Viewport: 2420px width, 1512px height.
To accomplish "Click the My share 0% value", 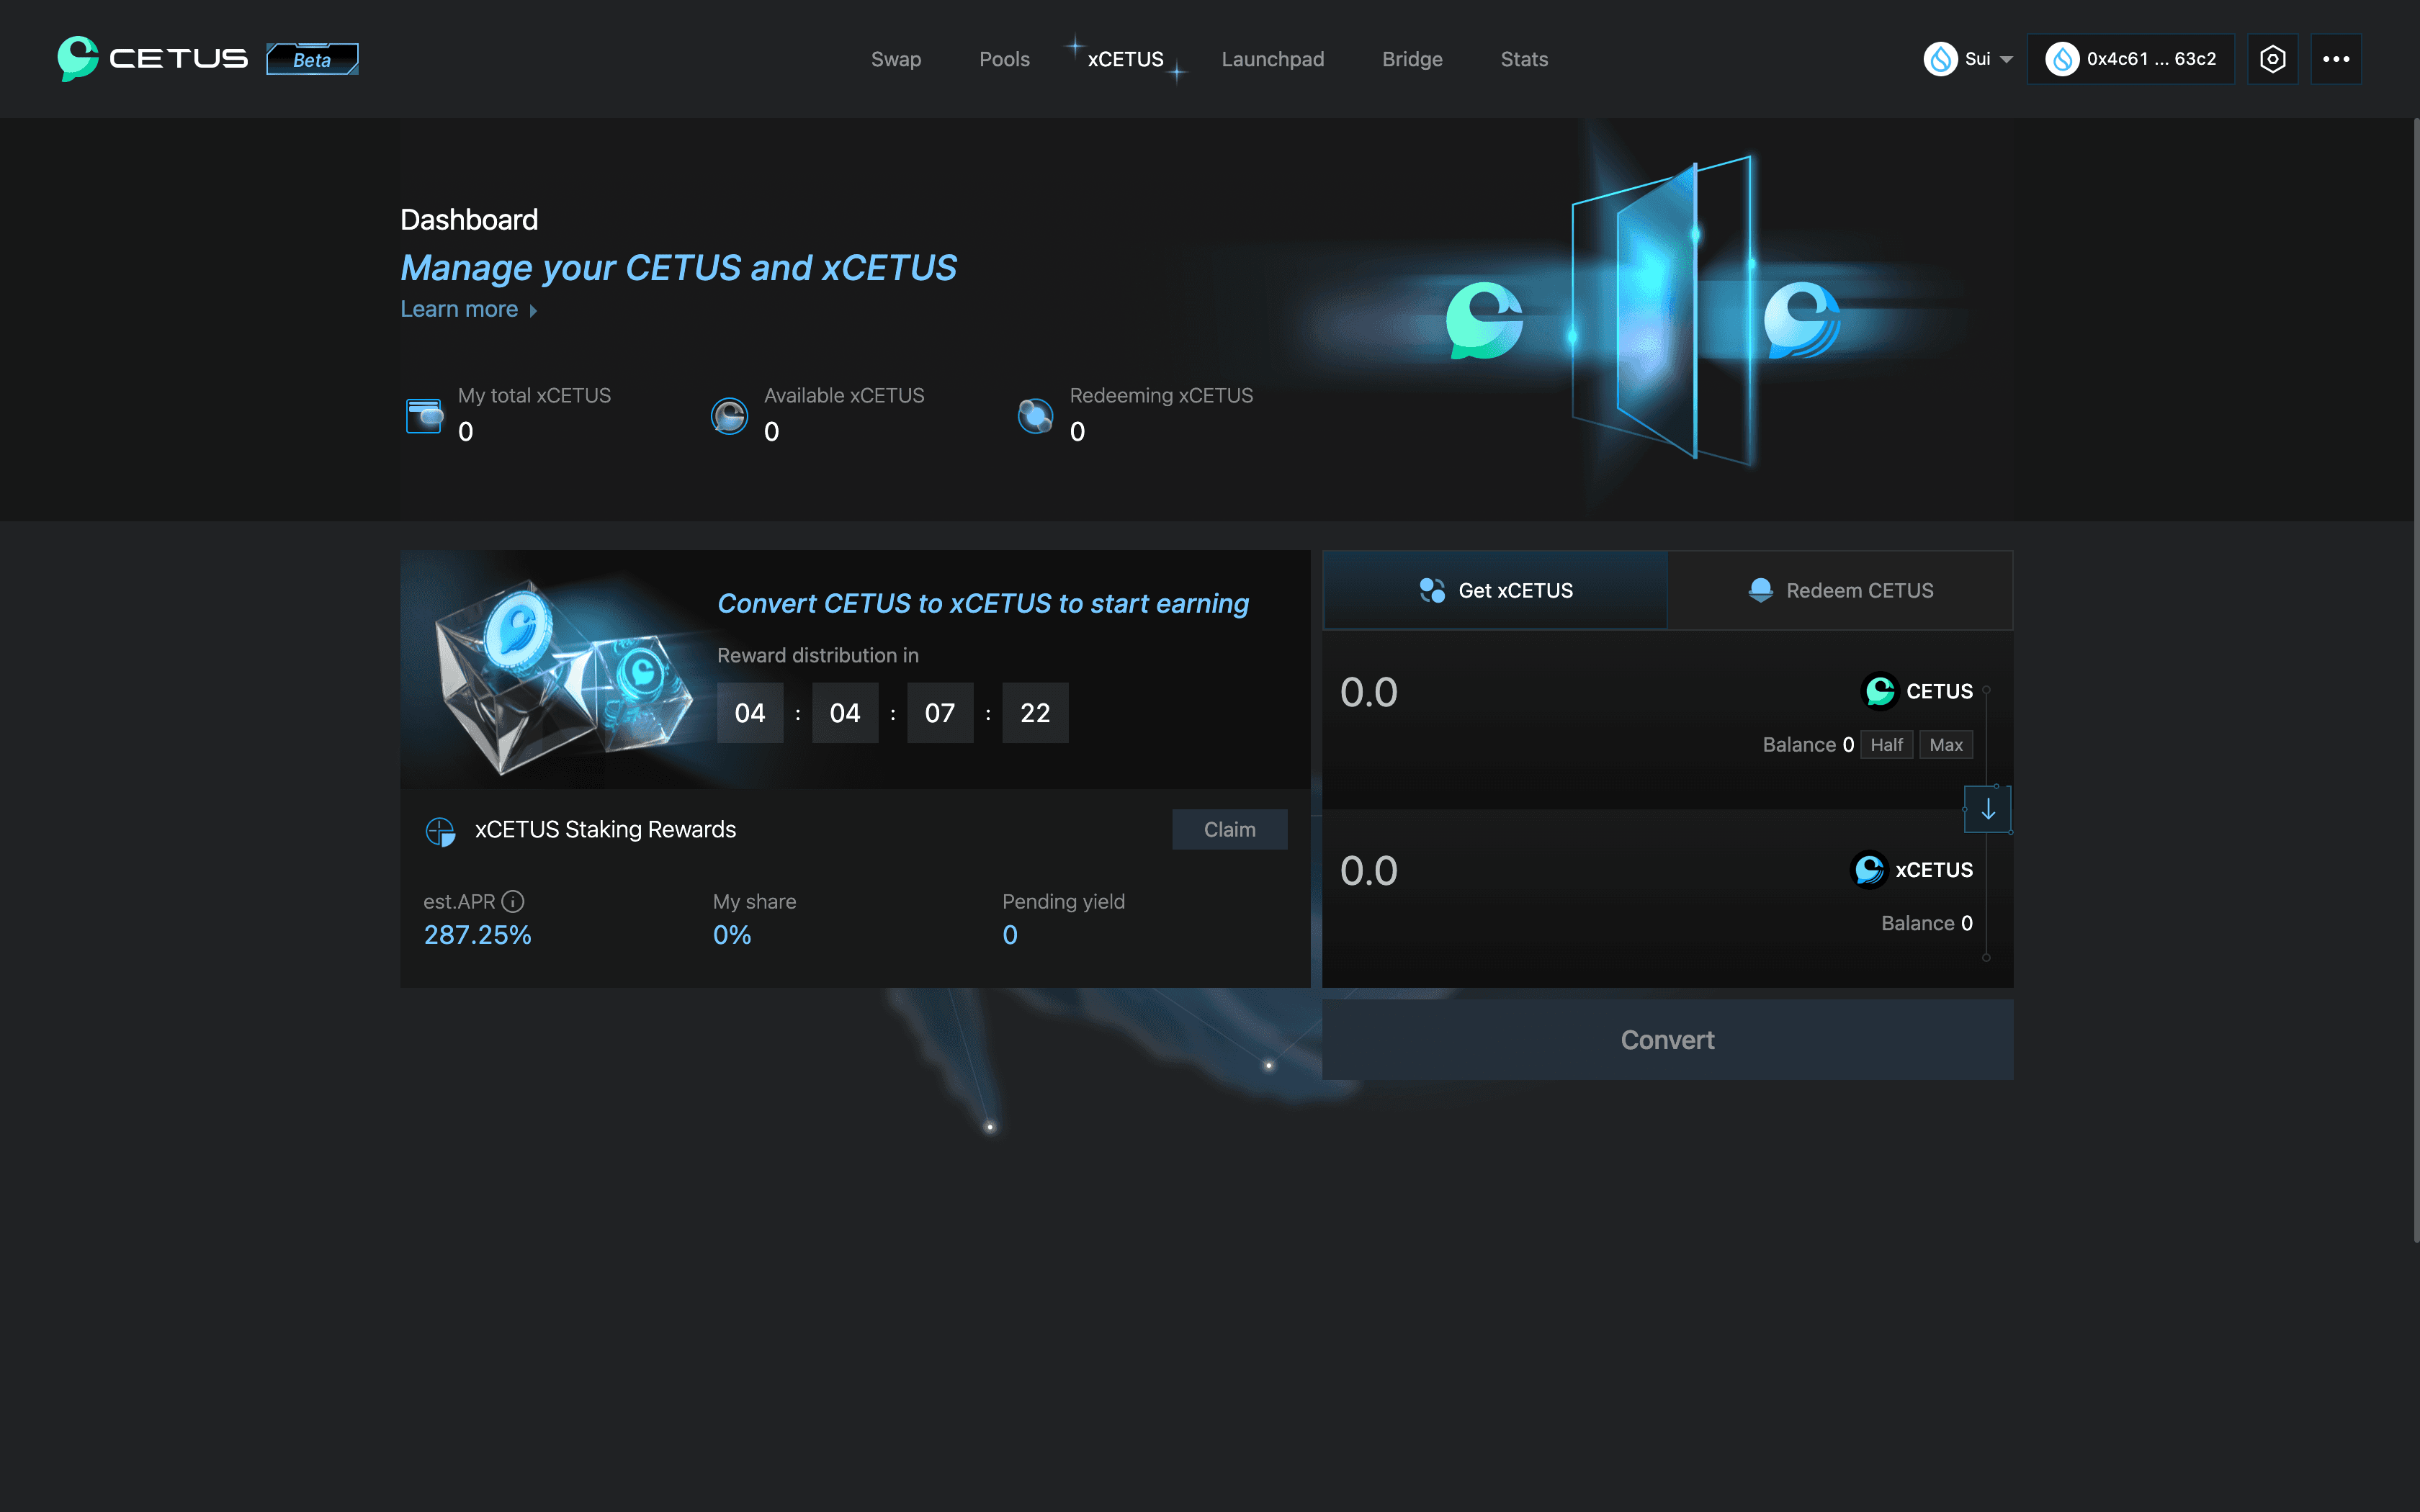I will (732, 935).
